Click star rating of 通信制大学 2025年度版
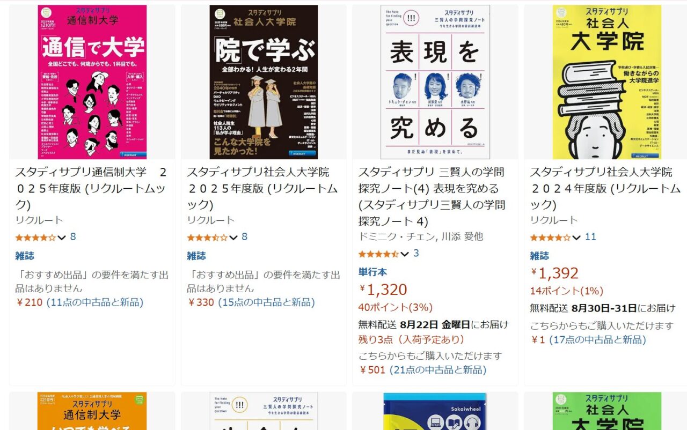Image resolution: width=687 pixels, height=430 pixels. [35, 238]
